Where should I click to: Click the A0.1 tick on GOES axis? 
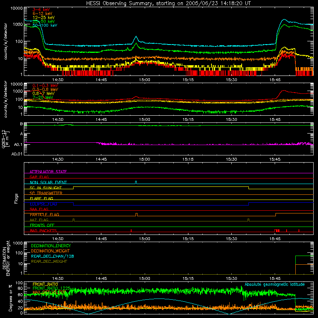pos(18,145)
